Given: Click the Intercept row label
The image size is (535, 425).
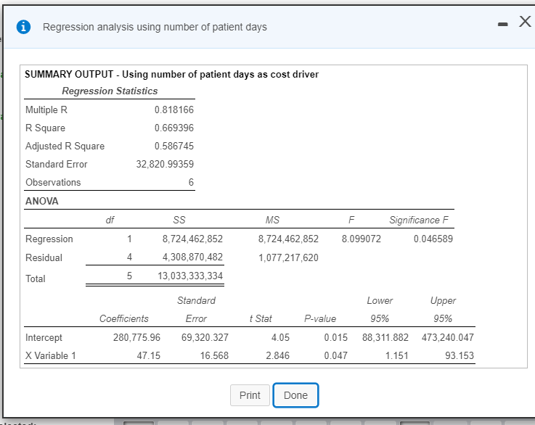Looking at the screenshot, I should click(44, 337).
